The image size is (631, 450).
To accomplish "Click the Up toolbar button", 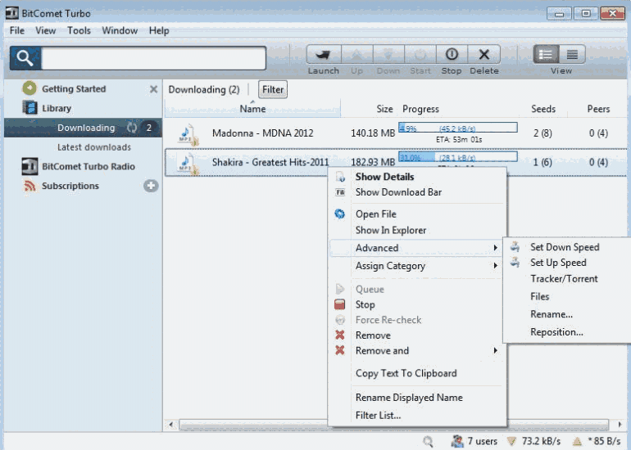I will tap(357, 54).
